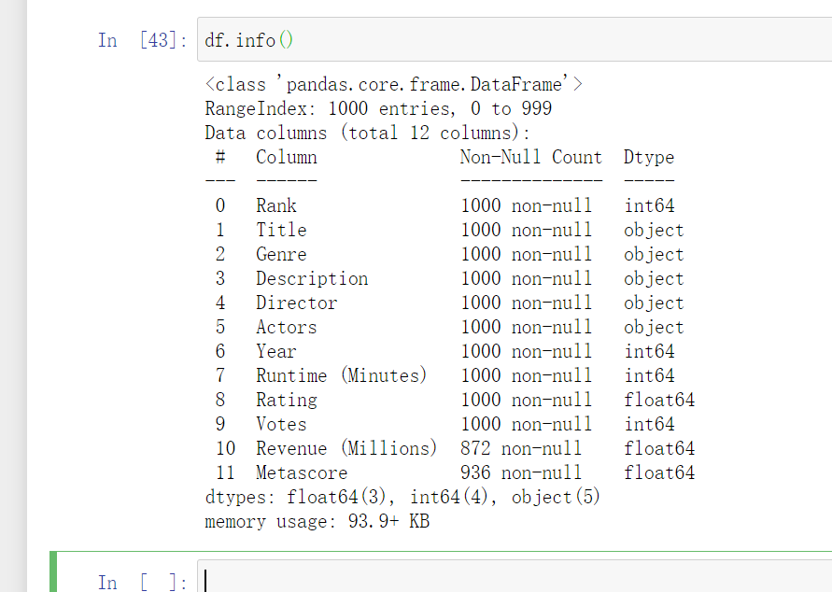Click the 'memory usage: 93.9+ KB' line
The width and height of the screenshot is (832, 592).
click(317, 522)
